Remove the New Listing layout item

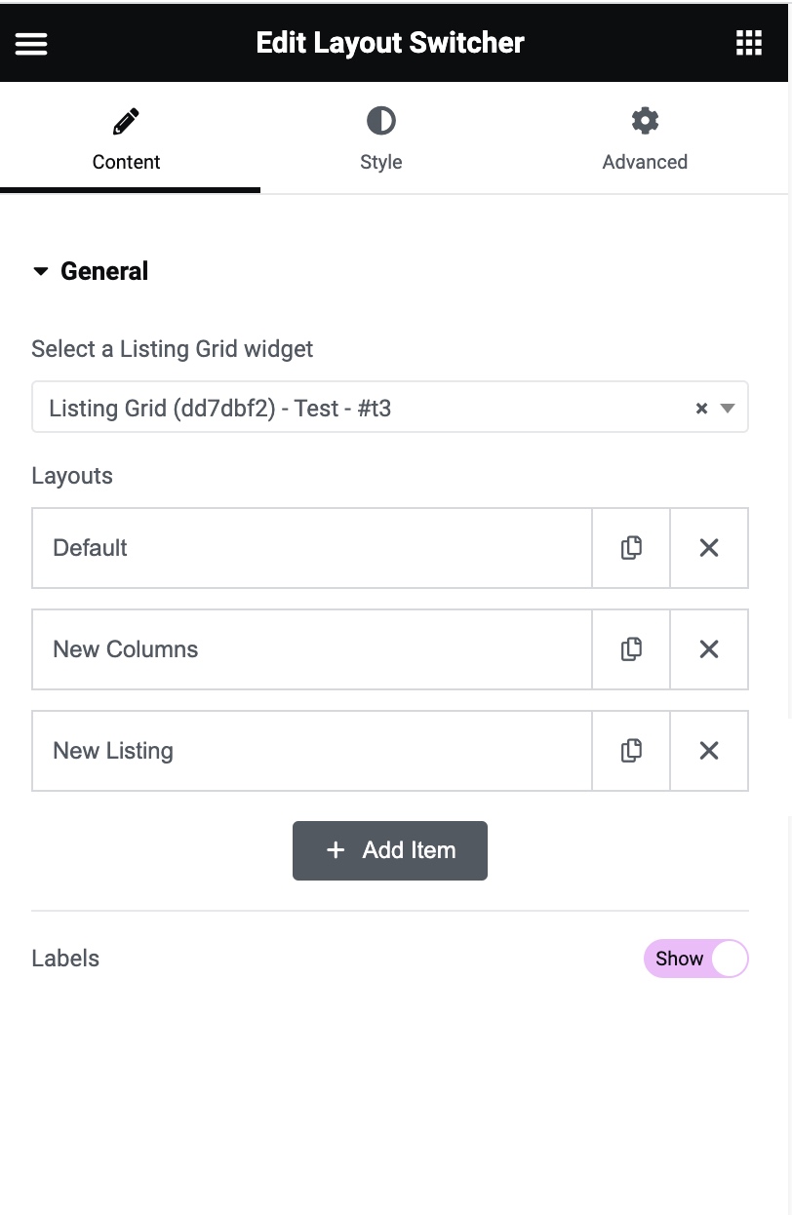709,751
